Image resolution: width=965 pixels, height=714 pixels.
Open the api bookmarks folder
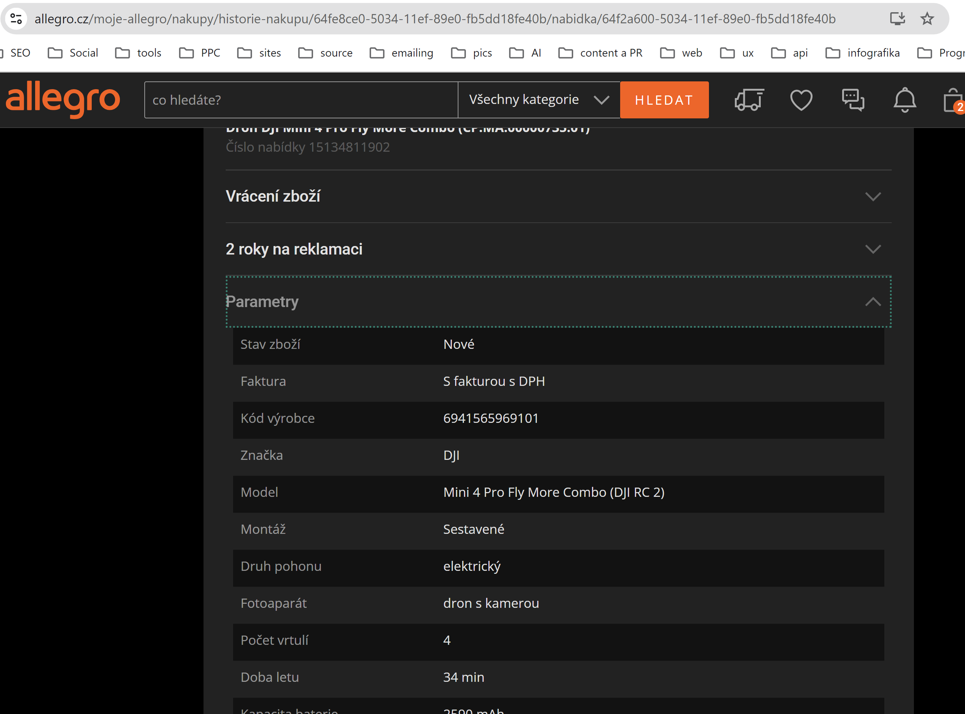pyautogui.click(x=790, y=53)
